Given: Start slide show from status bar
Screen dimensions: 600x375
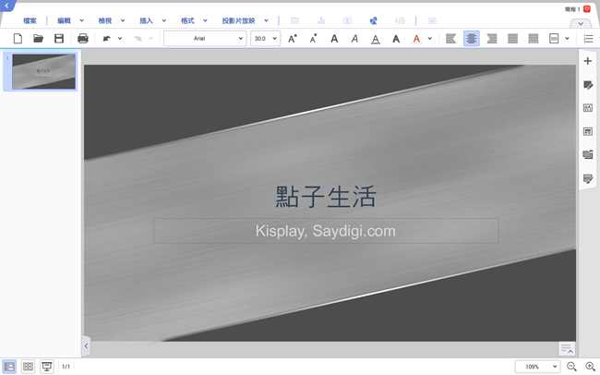Looking at the screenshot, I should pyautogui.click(x=47, y=367).
